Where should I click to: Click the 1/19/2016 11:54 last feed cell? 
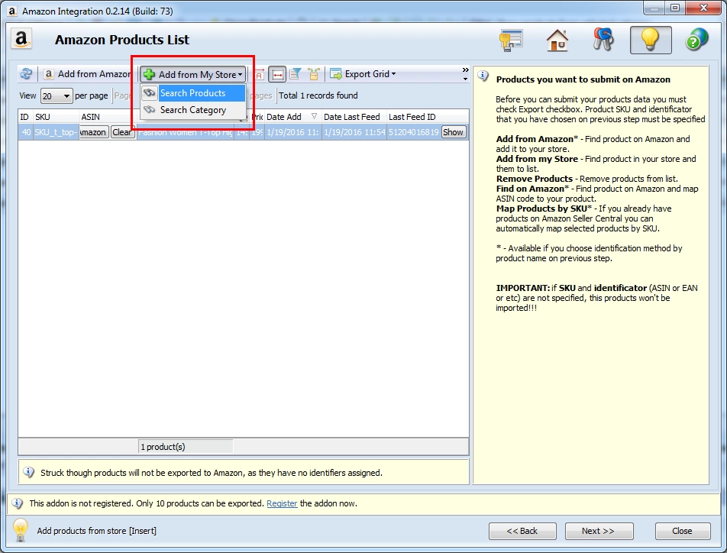click(354, 132)
